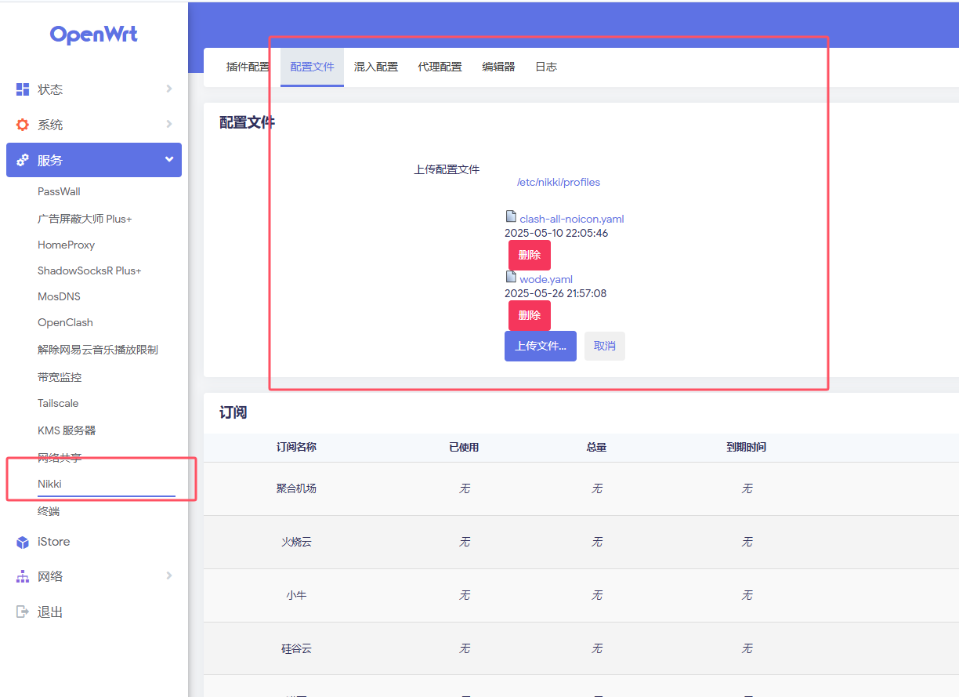The width and height of the screenshot is (959, 697).
Task: Click the 2025-05-26 21:57:08 timestamp
Action: click(x=555, y=293)
